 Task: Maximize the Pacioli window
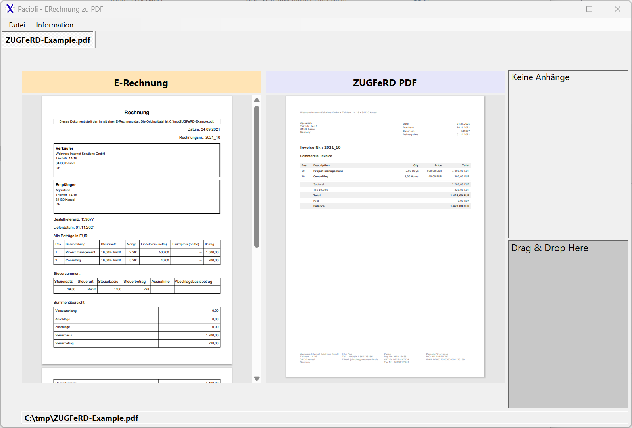pos(589,9)
